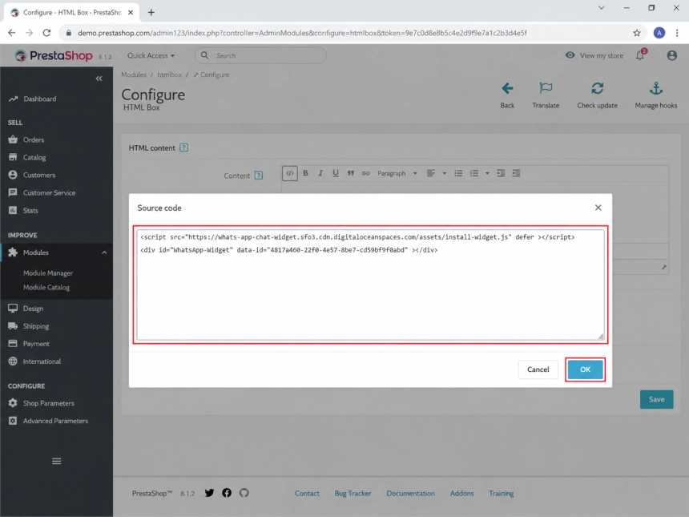Reload the page in browser toolbar
Viewport: 689px width, 517px height.
pos(46,33)
